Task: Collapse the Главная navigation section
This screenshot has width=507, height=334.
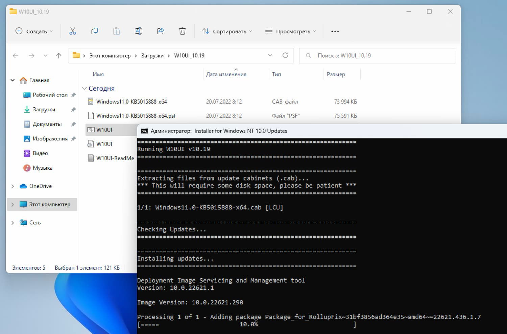Action: pos(13,80)
